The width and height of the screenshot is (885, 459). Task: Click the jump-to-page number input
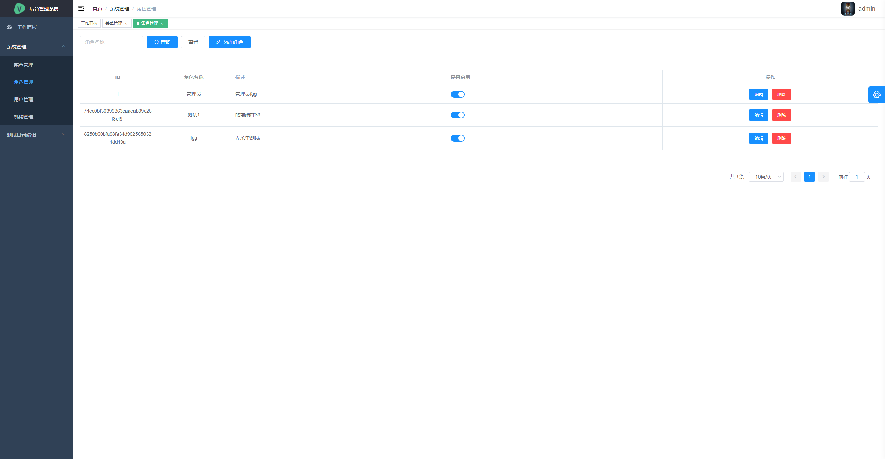pos(857,177)
